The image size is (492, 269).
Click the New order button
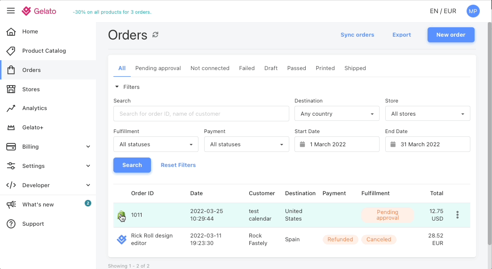tap(451, 35)
